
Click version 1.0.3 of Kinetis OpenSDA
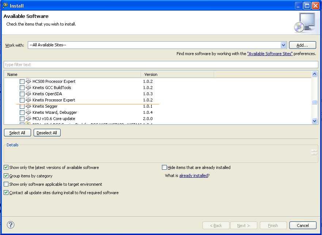pyautogui.click(x=148, y=94)
